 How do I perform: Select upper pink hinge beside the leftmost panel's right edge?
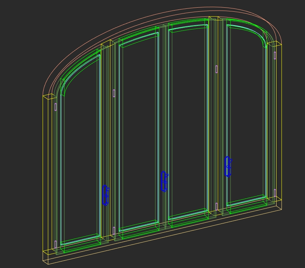tap(114, 93)
